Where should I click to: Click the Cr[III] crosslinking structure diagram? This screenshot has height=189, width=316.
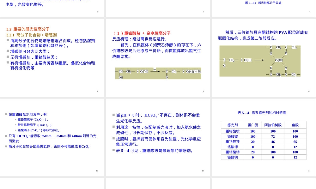click(260, 61)
